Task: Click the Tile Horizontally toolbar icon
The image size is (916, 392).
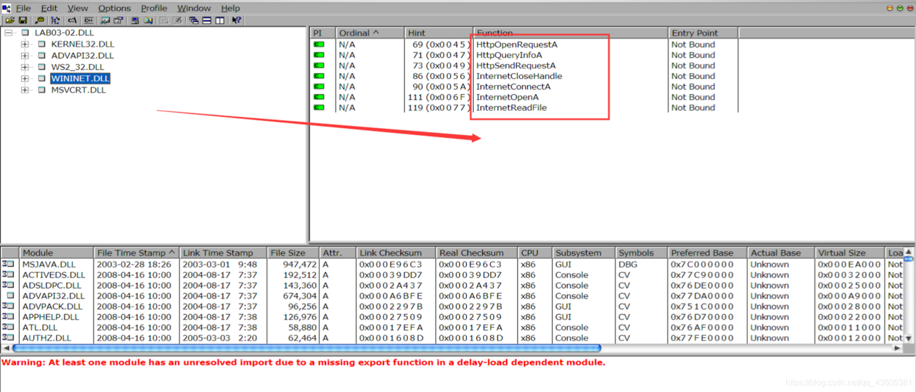Action: pyautogui.click(x=206, y=20)
